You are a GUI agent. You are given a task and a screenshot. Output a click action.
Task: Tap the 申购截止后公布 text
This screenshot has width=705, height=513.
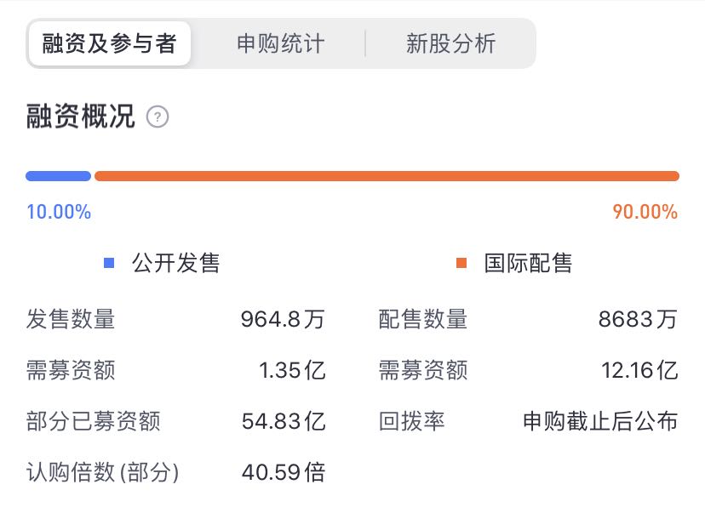(x=600, y=421)
